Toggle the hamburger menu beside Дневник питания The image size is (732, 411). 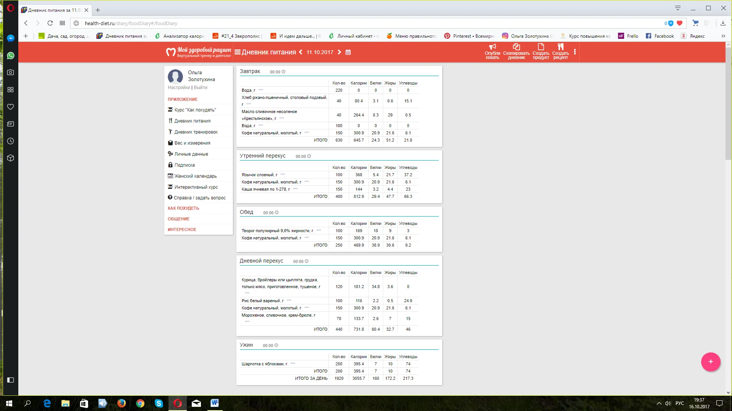tap(238, 52)
